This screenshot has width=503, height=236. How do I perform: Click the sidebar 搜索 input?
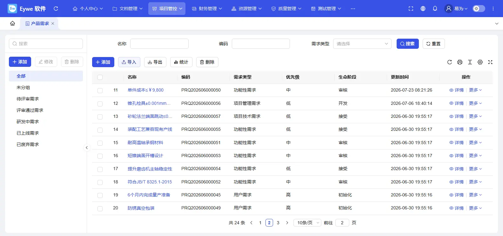(46, 44)
